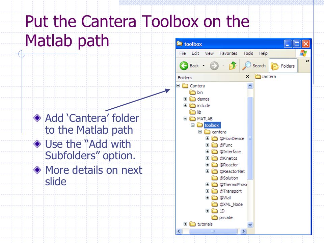Viewport: 324px width, 243px height.
Task: Expand the include folder node
Action: coord(185,105)
